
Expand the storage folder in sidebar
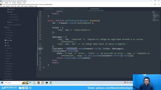coord(7,40)
